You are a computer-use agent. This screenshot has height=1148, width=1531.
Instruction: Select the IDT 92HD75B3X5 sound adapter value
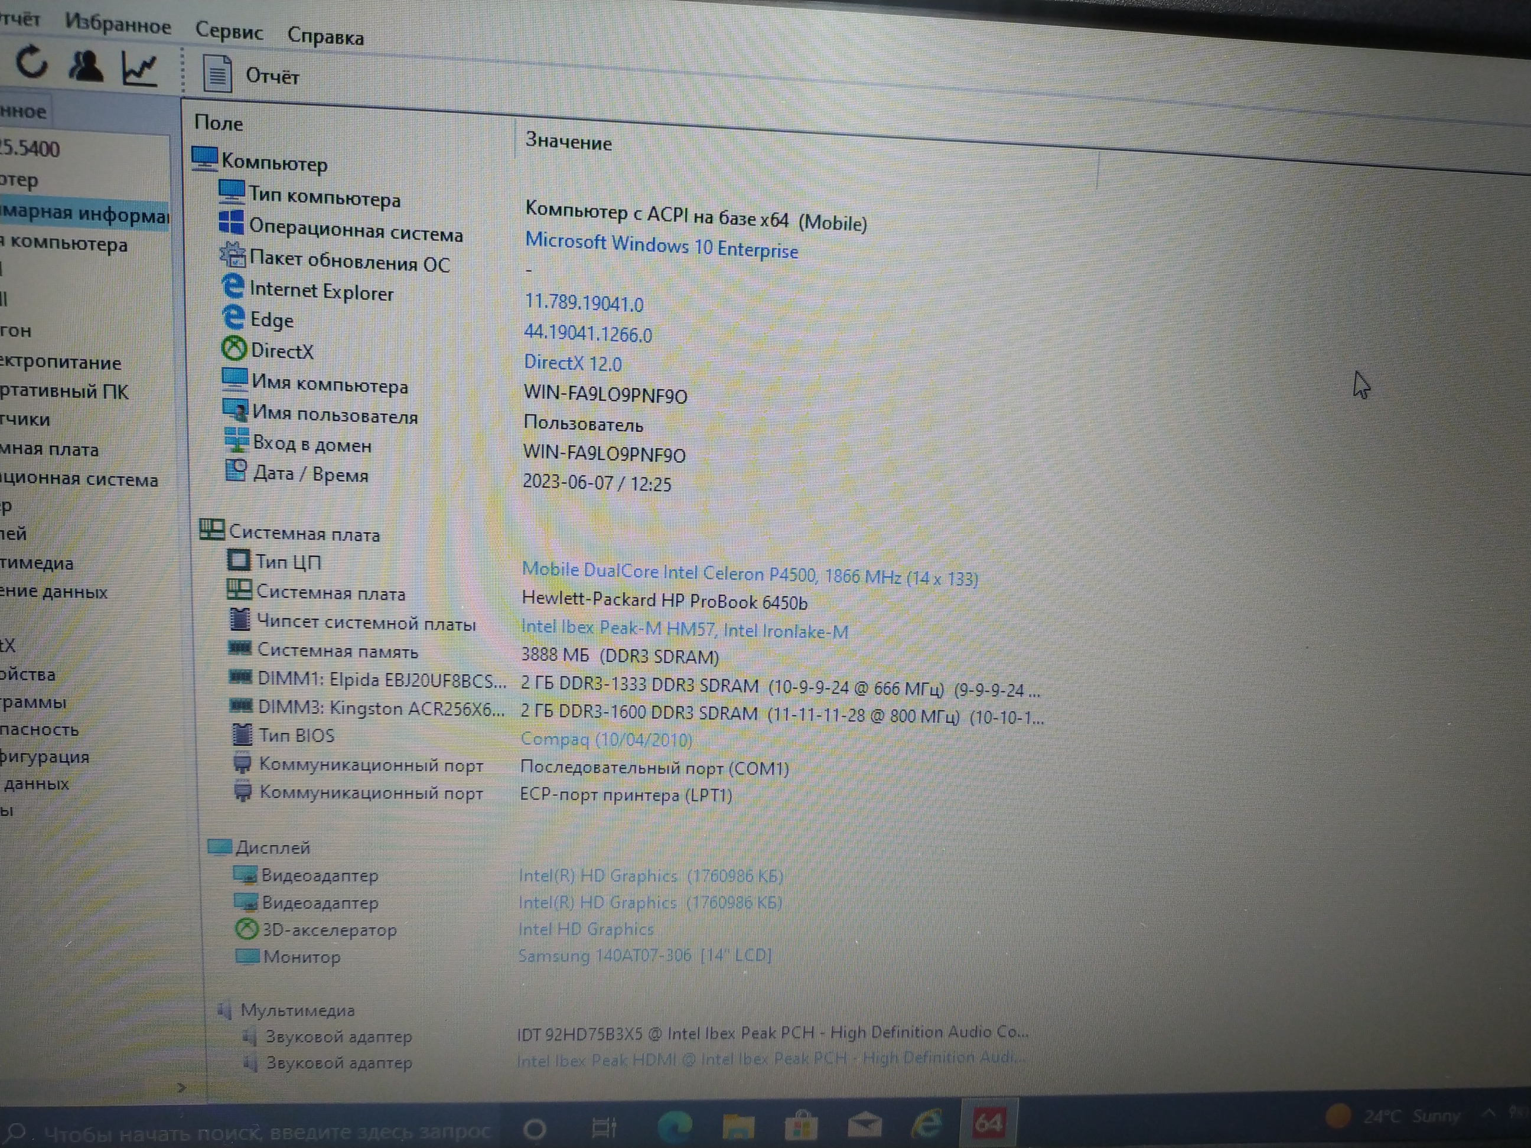pyautogui.click(x=773, y=1032)
